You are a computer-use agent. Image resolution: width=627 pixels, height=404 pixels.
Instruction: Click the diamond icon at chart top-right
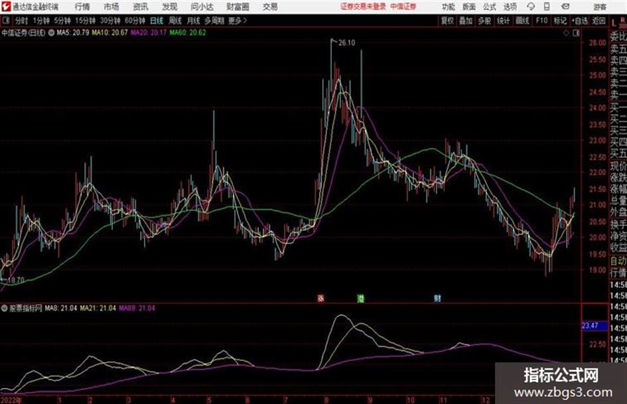click(x=566, y=33)
